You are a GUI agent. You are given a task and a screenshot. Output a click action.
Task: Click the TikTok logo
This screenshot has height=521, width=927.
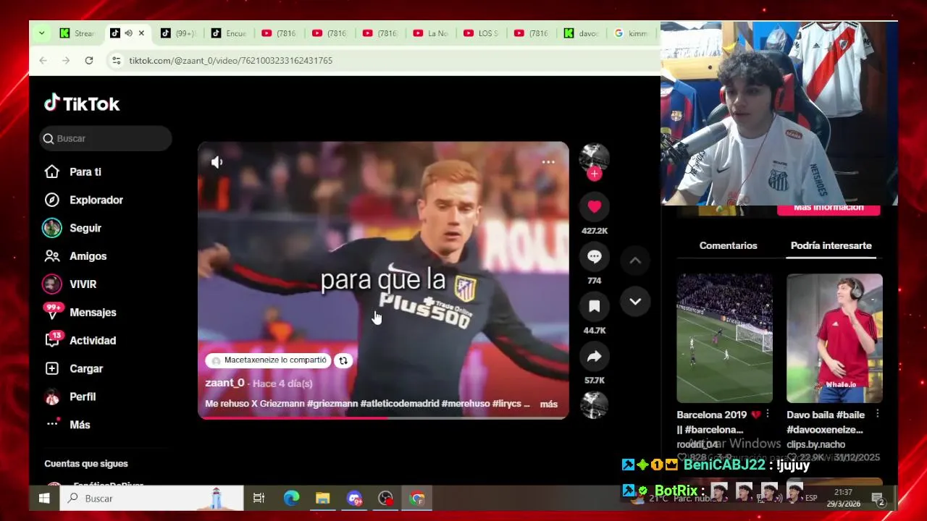[82, 103]
